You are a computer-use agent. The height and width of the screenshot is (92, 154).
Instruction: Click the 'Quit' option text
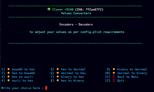click(x=121, y=81)
